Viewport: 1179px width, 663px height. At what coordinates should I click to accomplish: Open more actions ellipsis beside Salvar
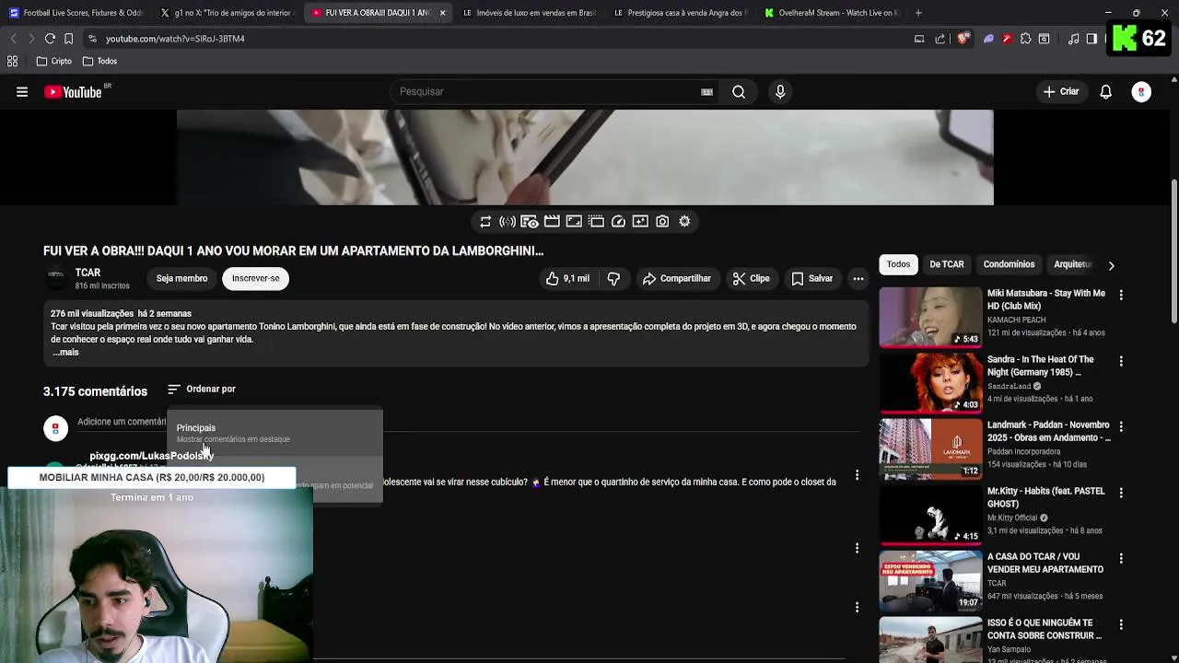[858, 278]
